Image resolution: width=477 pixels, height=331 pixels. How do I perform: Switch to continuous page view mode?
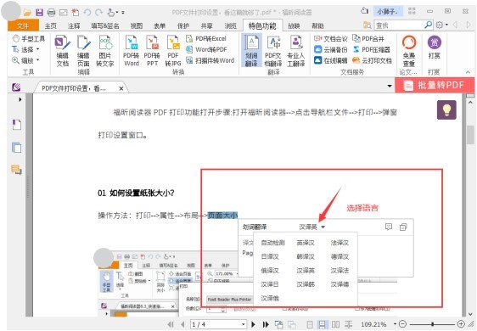[x=322, y=324]
